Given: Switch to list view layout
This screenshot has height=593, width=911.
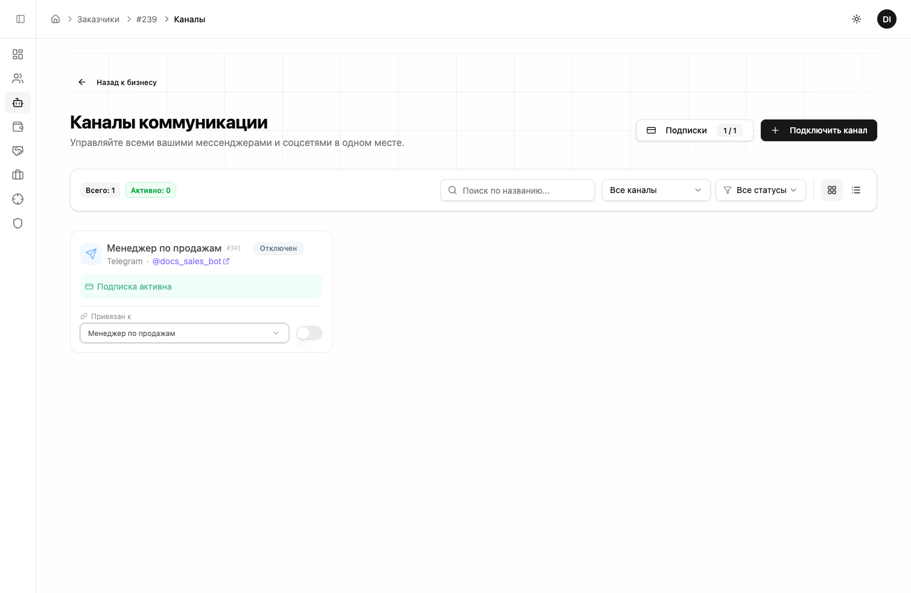Looking at the screenshot, I should 856,190.
